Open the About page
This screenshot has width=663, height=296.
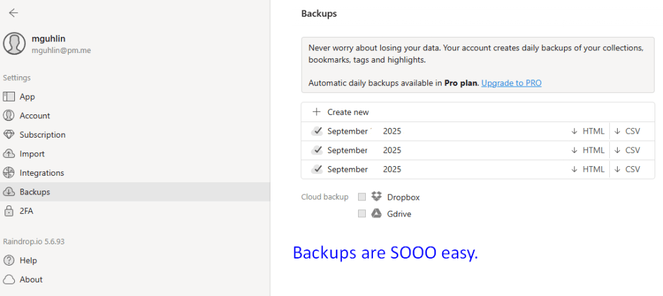[31, 280]
